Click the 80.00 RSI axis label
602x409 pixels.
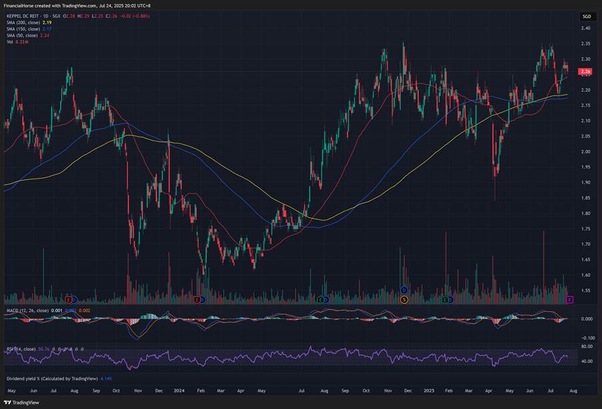(x=587, y=346)
